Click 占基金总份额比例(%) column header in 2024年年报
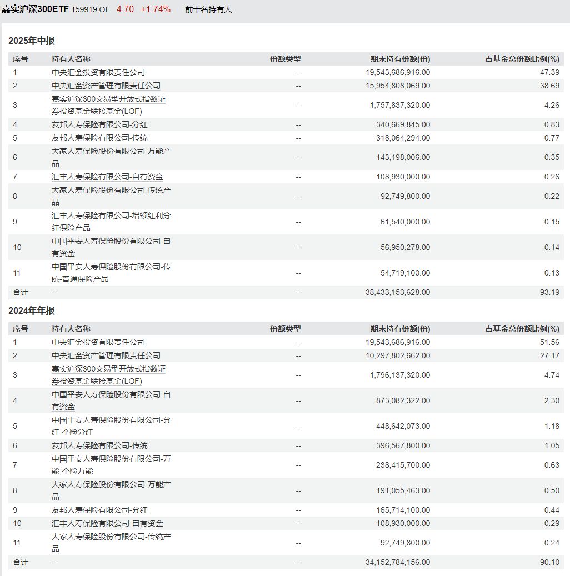The height and width of the screenshot is (576, 570). tap(522, 329)
